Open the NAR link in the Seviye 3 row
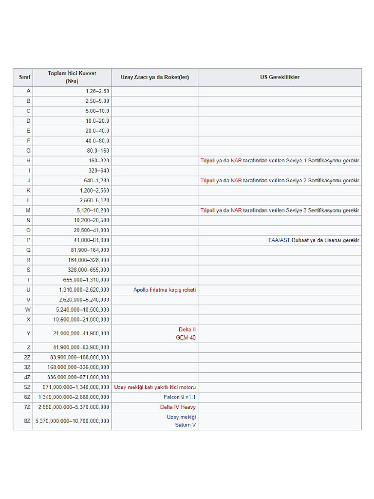The image size is (374, 499). click(x=236, y=211)
